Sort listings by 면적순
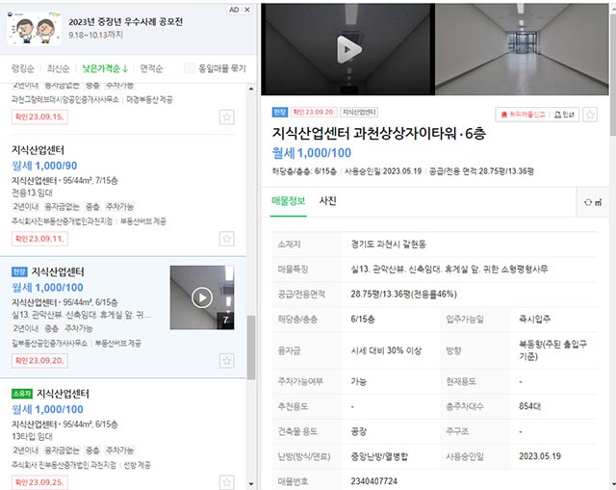The image size is (616, 490). coord(151,68)
